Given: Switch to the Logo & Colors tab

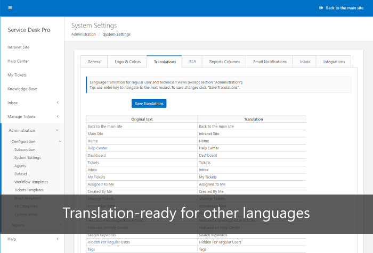Looking at the screenshot, I should [127, 62].
